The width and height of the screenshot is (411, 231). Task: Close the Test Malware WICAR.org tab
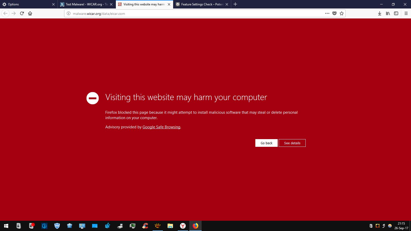[x=111, y=4]
